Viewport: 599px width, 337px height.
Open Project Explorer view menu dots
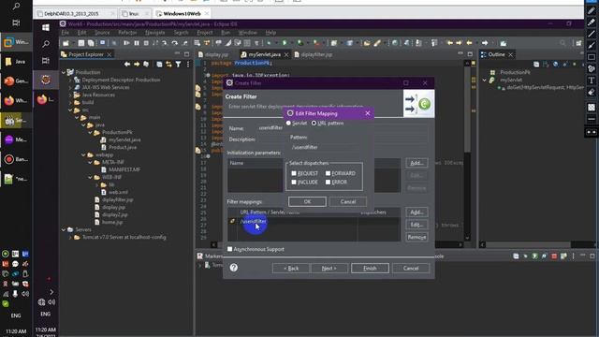click(x=188, y=65)
